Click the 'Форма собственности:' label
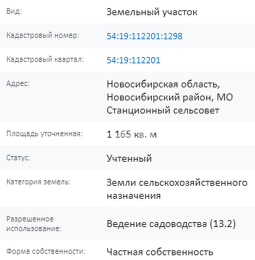The image size is (255, 260). [x=46, y=251]
